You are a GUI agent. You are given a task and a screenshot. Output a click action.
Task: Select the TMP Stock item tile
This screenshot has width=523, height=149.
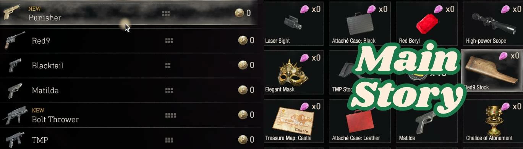[x=360, y=72]
